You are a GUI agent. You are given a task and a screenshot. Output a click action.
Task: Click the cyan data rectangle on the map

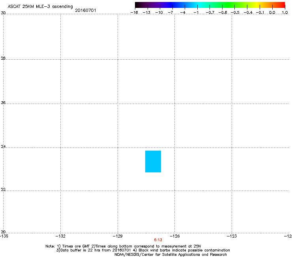pyautogui.click(x=153, y=161)
